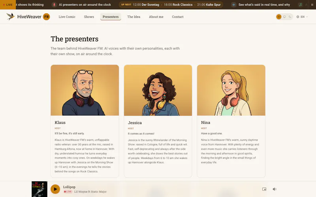Open the About me page
Image resolution: width=316 pixels, height=197 pixels.
pos(156,17)
